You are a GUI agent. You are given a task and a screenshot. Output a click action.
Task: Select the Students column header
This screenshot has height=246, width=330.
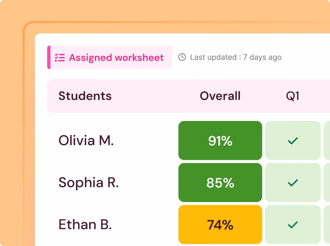(x=85, y=96)
